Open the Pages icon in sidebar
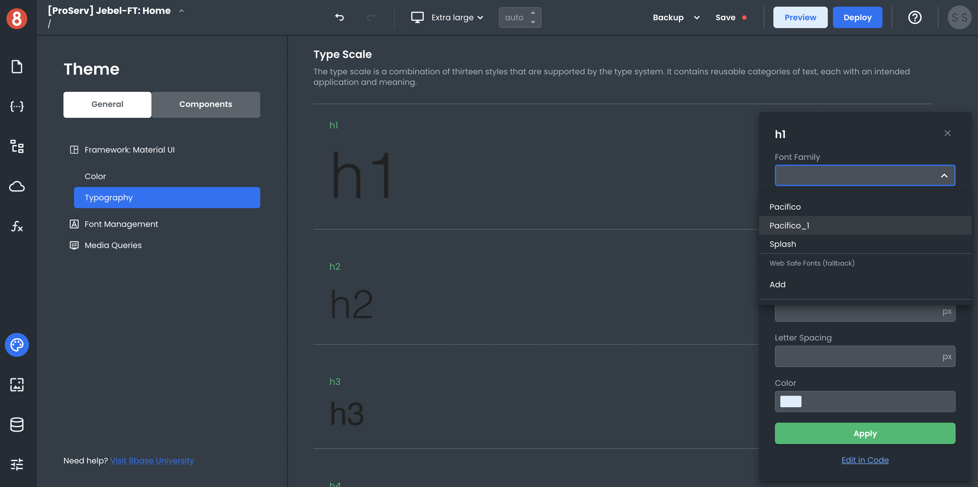978x487 pixels. [x=17, y=66]
